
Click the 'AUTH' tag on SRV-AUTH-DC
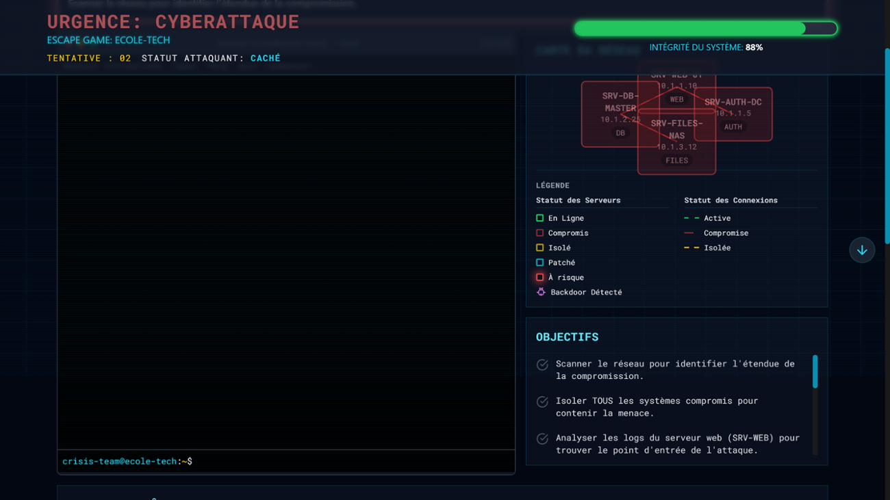click(733, 127)
